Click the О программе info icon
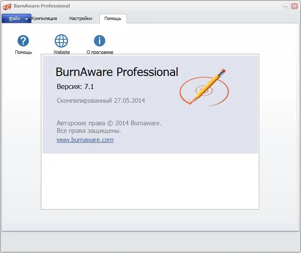The height and width of the screenshot is (253, 301). [x=99, y=40]
